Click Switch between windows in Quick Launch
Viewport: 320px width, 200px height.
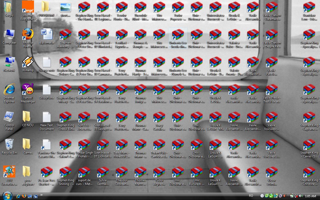tap(35, 196)
